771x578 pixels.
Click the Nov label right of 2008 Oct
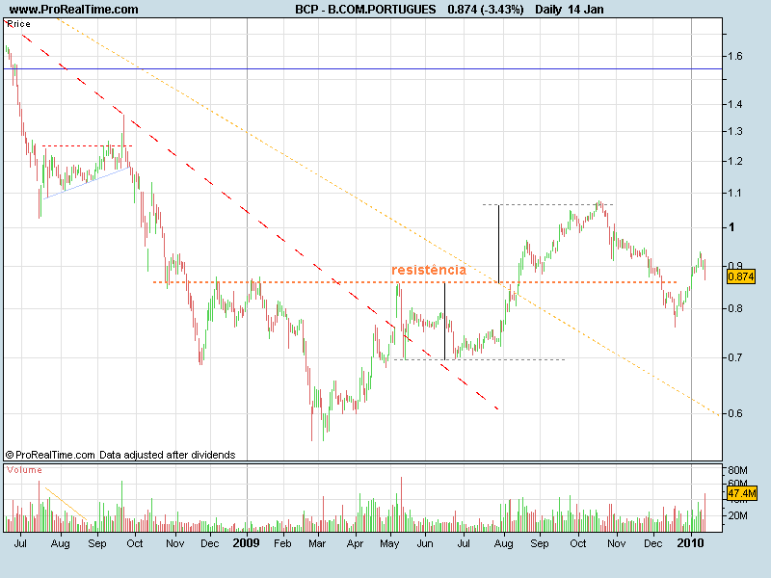(x=175, y=543)
